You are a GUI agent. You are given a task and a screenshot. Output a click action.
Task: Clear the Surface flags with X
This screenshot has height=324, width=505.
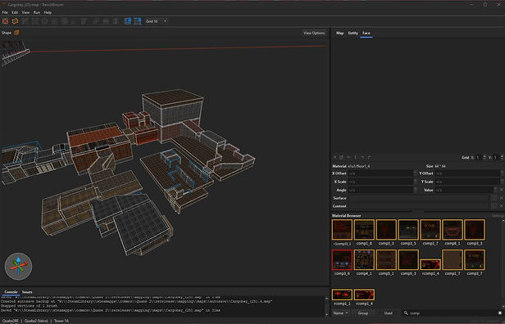point(501,198)
